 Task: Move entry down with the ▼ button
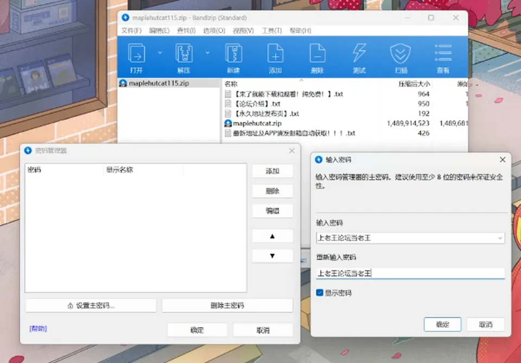272,256
